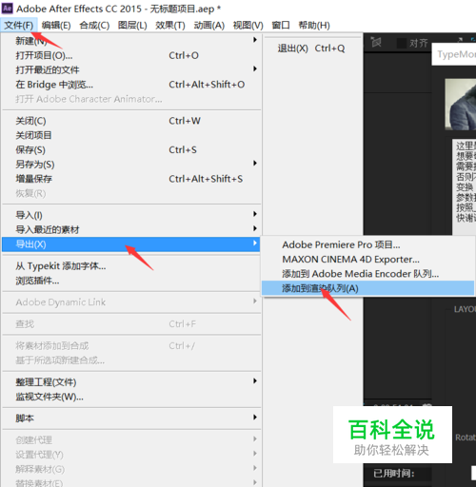Open the 合成(C) menu

click(94, 25)
